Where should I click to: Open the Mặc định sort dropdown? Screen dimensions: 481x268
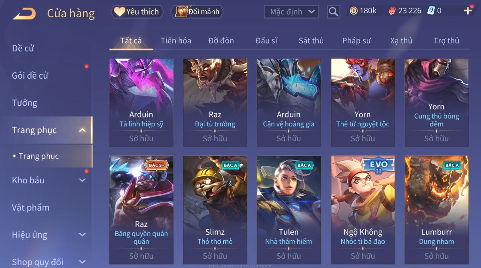[x=291, y=12]
